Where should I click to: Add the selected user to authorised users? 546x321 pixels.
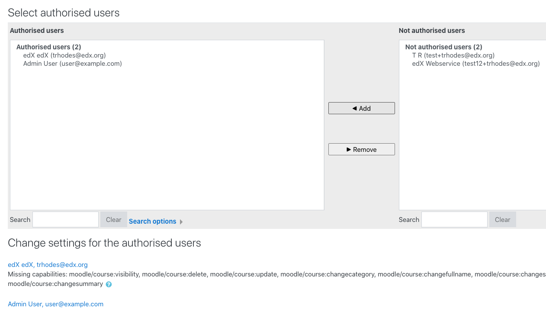coord(361,108)
